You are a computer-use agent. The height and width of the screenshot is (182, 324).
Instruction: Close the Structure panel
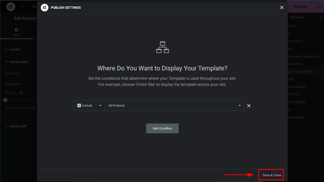(x=320, y=17)
